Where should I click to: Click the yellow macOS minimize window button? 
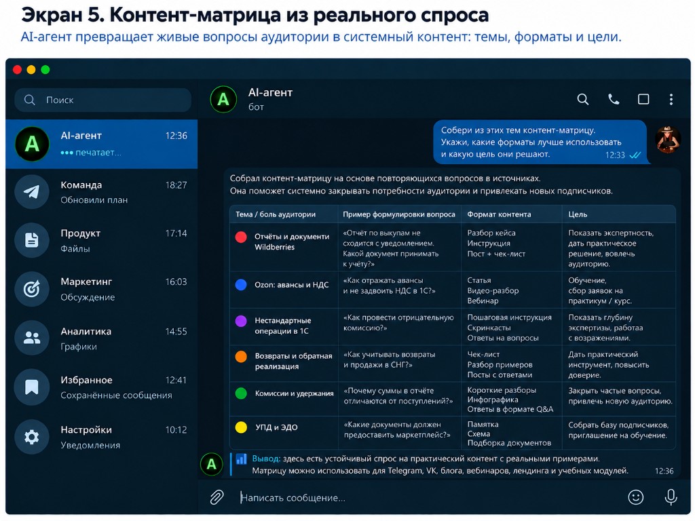[31, 70]
